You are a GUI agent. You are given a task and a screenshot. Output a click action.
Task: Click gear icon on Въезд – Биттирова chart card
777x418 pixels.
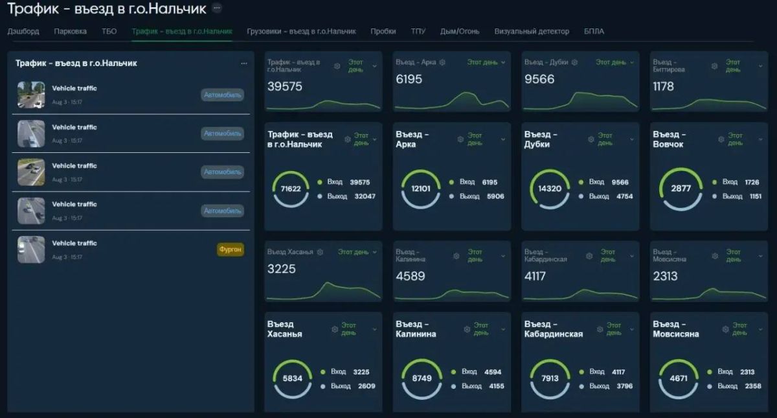(x=714, y=66)
